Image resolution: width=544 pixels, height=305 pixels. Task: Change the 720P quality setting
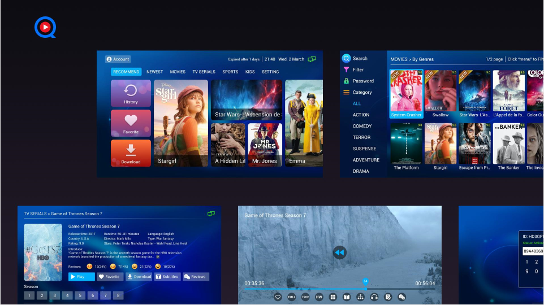(x=305, y=297)
